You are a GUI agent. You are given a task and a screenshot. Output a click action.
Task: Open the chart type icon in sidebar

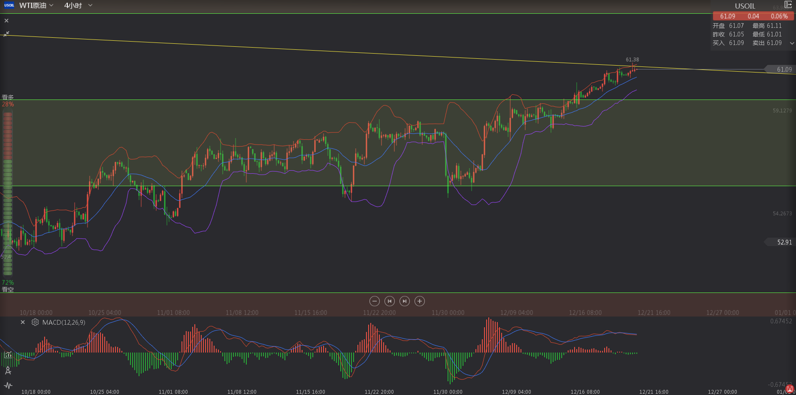[x=8, y=355]
